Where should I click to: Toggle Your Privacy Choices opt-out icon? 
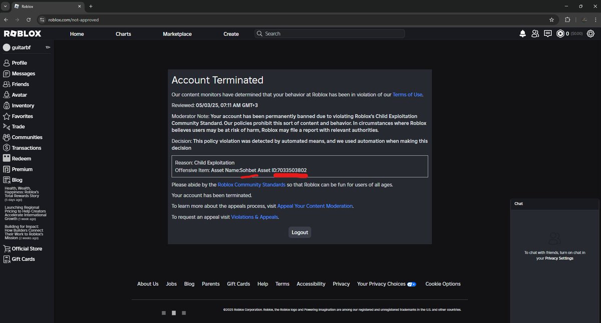point(412,284)
